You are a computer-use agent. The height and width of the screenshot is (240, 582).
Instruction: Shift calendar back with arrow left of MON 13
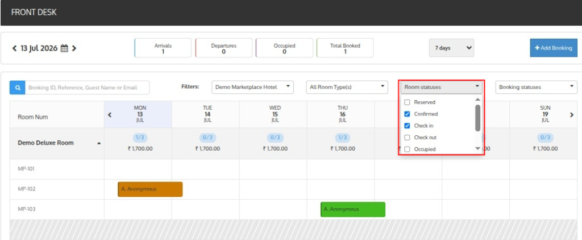click(x=110, y=115)
